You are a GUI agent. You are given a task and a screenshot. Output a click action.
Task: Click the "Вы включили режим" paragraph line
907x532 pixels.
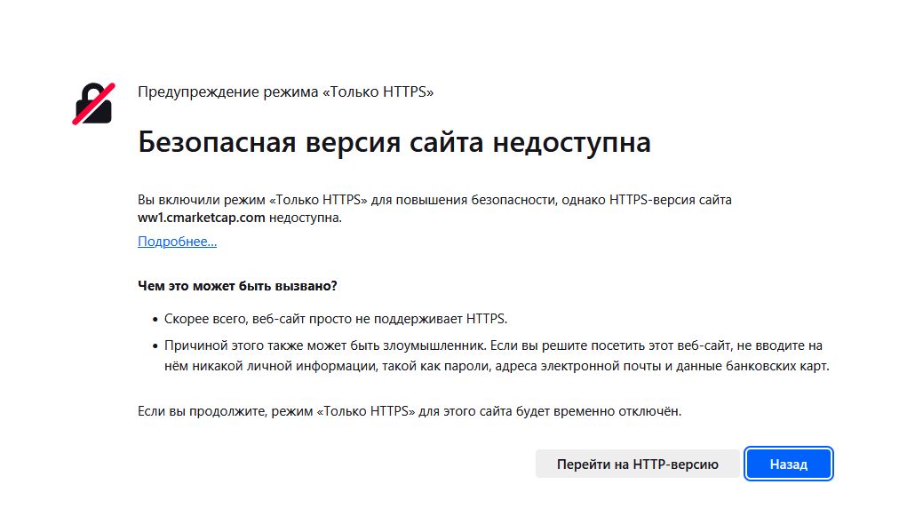coord(434,200)
